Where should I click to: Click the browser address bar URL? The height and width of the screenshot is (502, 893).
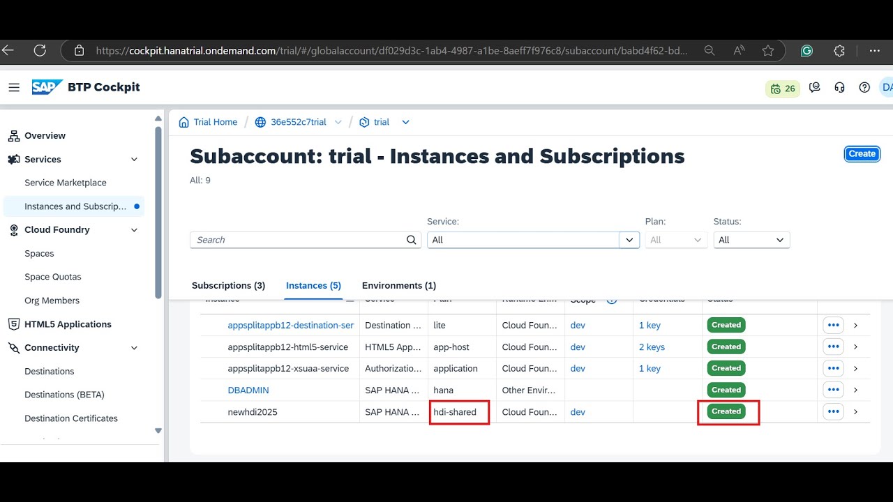[x=391, y=51]
